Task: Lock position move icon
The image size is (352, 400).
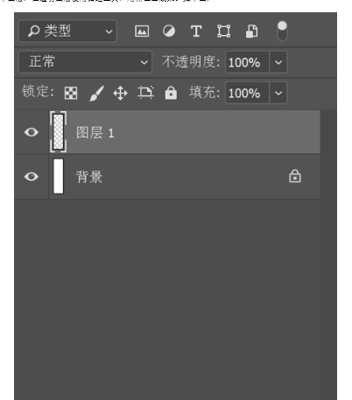Action: point(120,94)
